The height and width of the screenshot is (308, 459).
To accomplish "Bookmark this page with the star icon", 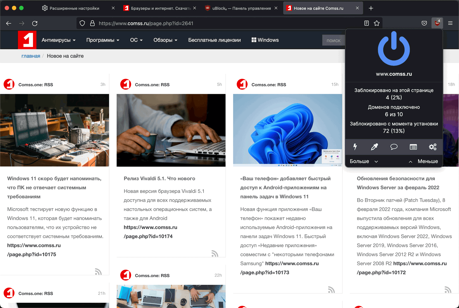I will click(x=377, y=23).
